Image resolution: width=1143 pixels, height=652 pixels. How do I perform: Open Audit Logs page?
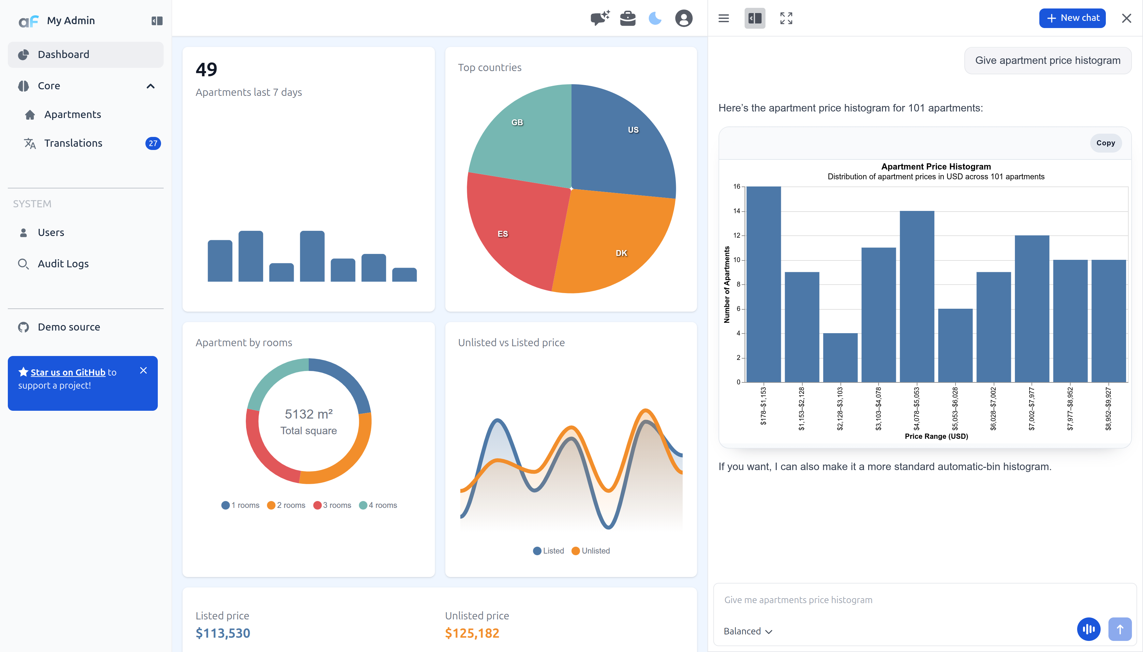pos(85,264)
